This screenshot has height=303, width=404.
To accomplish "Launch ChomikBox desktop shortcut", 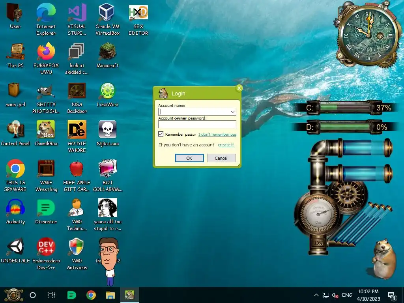I will (46, 129).
